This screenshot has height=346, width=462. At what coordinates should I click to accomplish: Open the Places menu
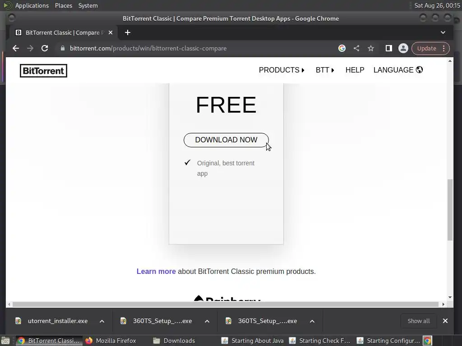click(x=63, y=5)
